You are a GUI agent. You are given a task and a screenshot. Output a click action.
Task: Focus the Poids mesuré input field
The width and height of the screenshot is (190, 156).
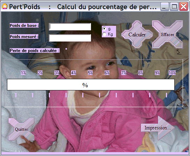click(x=70, y=38)
